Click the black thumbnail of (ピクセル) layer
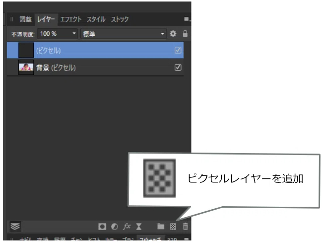The image size is (324, 243). pos(26,50)
